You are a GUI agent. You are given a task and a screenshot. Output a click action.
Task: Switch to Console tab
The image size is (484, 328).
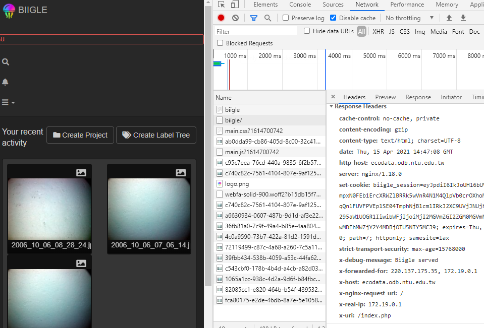(300, 5)
